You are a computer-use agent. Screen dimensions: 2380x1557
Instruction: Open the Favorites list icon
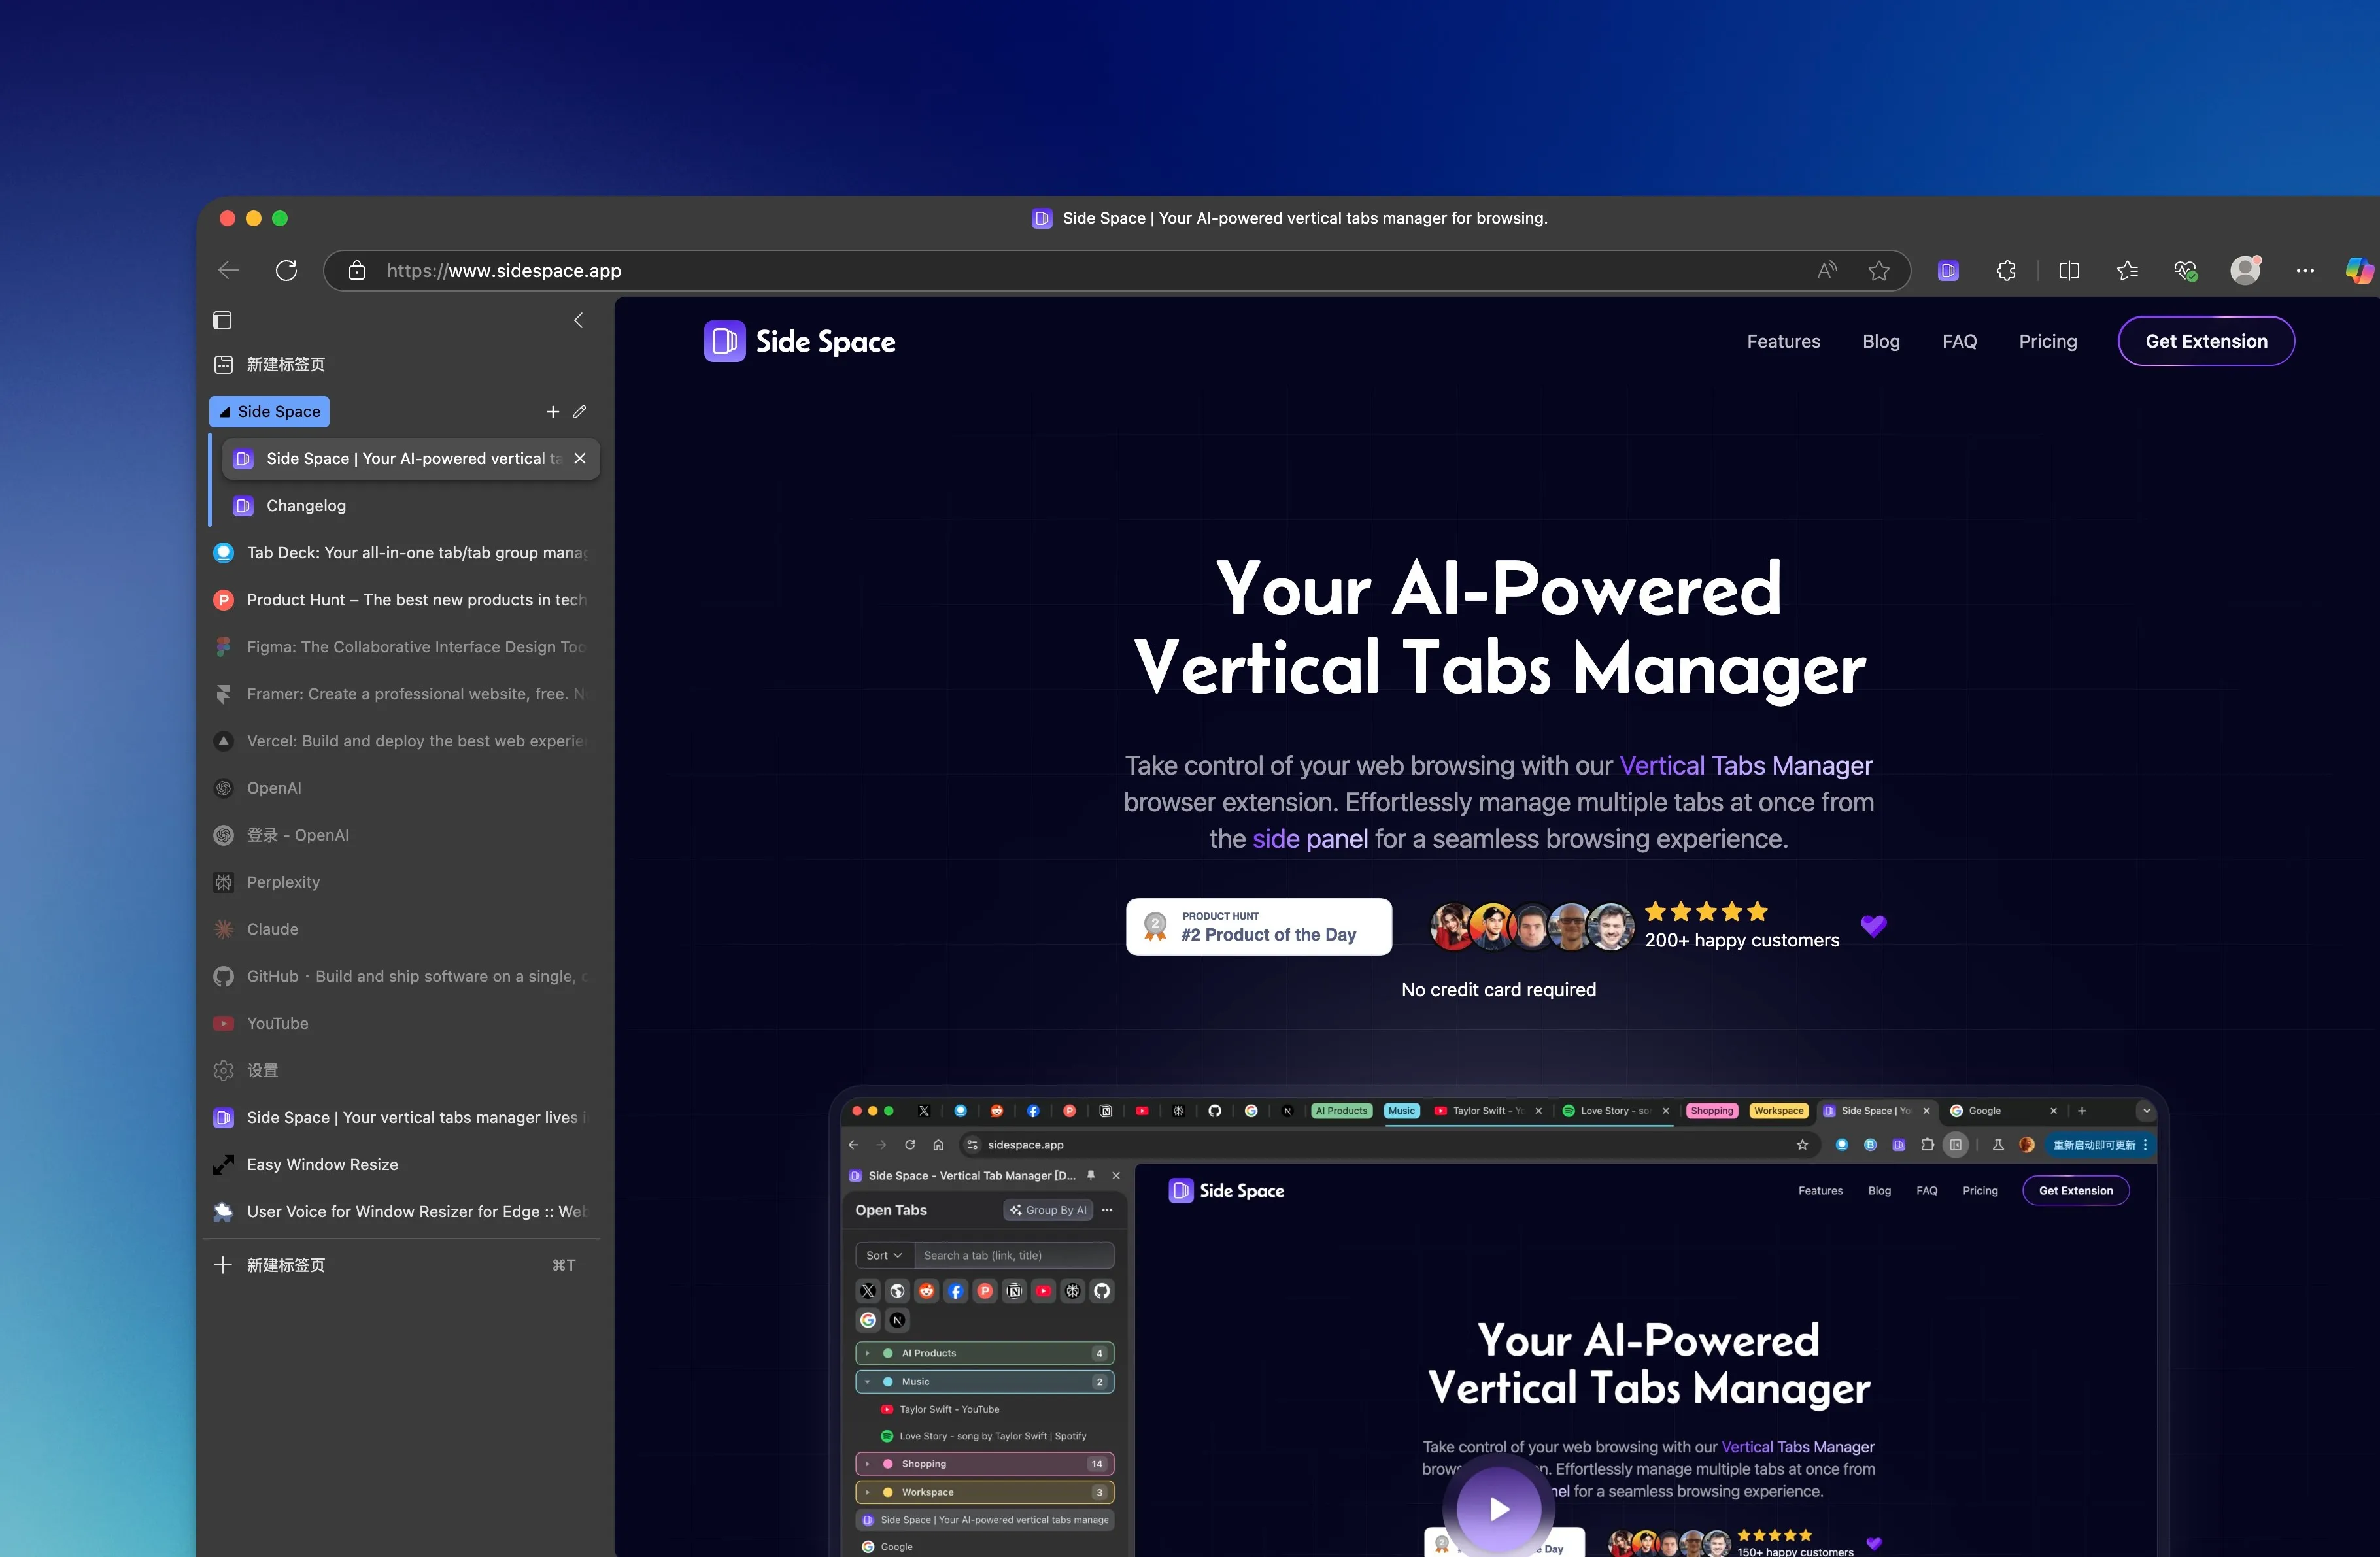click(x=2127, y=271)
